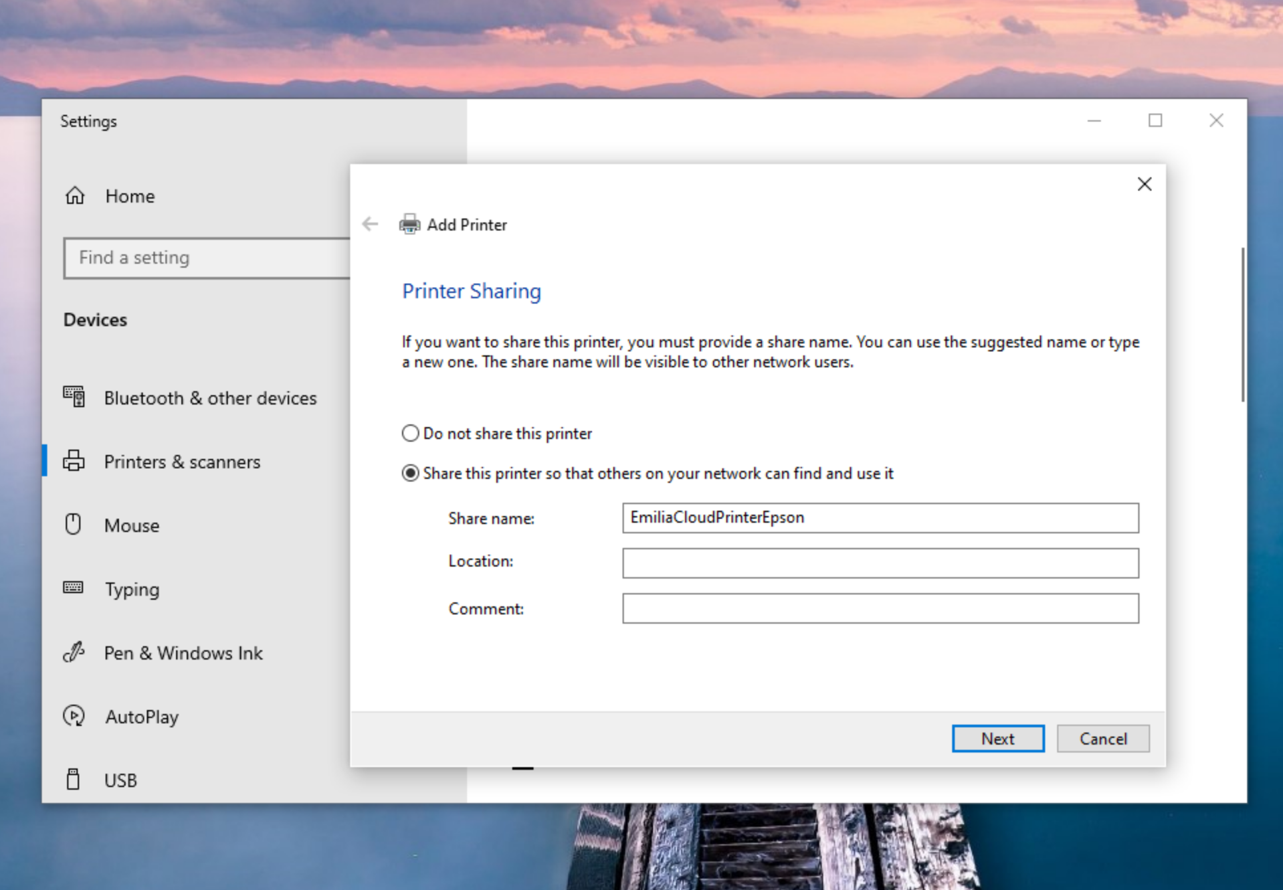Cancel the Add Printer wizard
The image size is (1283, 890).
[x=1102, y=739]
